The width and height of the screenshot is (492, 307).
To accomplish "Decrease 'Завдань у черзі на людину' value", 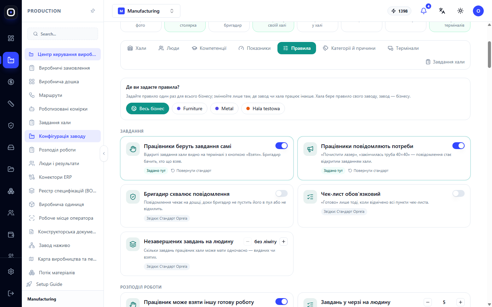I will (x=428, y=302).
